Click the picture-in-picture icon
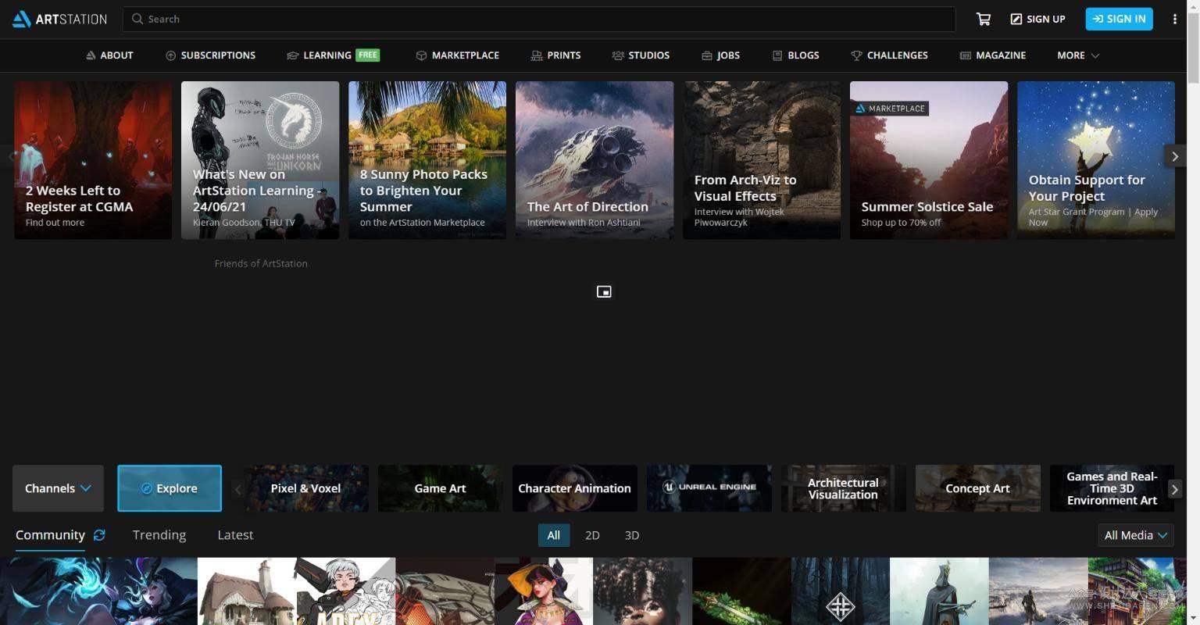The image size is (1200, 625). click(x=604, y=291)
